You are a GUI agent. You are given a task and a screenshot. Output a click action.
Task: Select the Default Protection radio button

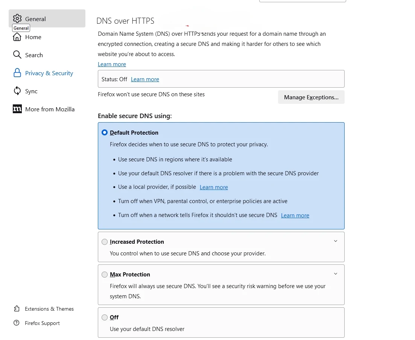105,133
